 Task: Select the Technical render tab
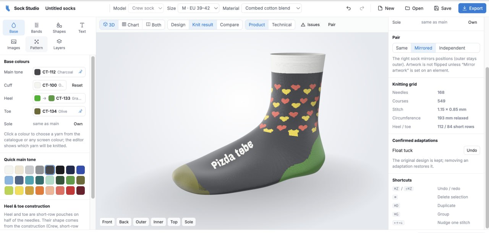(x=282, y=24)
